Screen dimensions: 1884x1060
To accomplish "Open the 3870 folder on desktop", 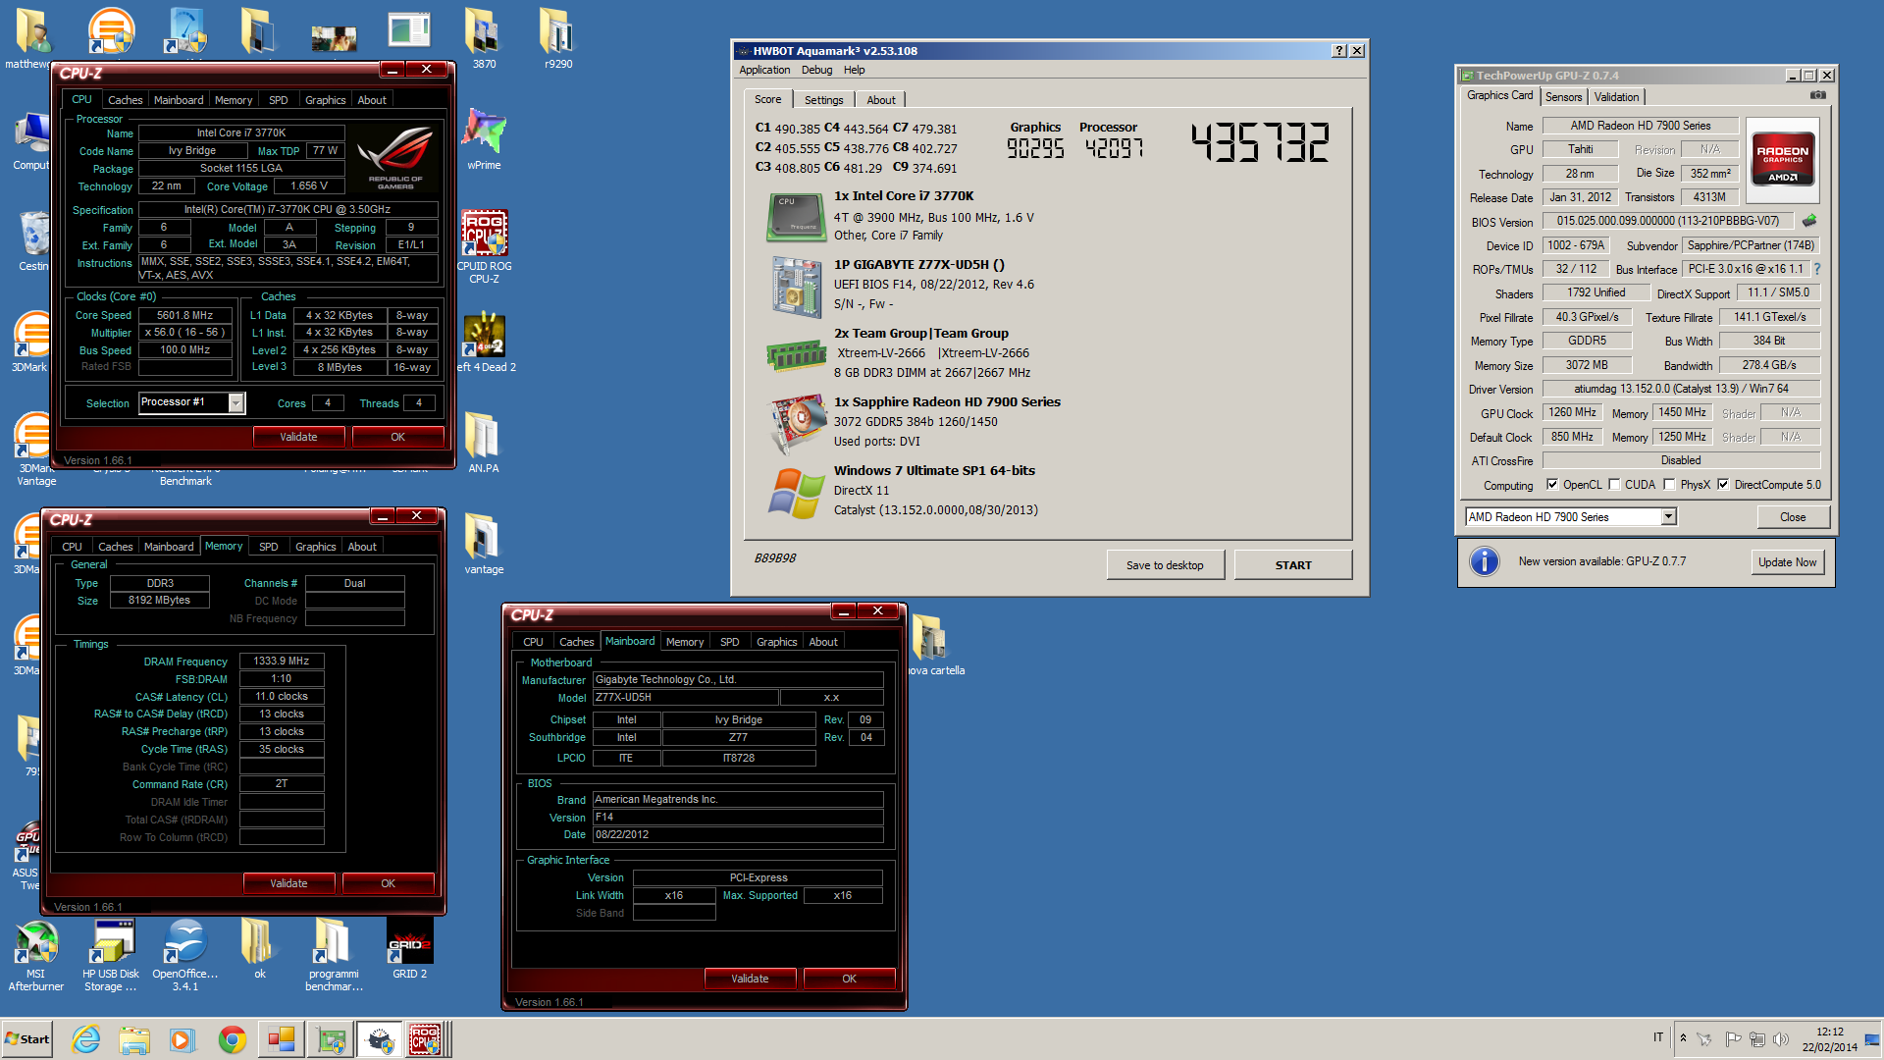I will (484, 38).
